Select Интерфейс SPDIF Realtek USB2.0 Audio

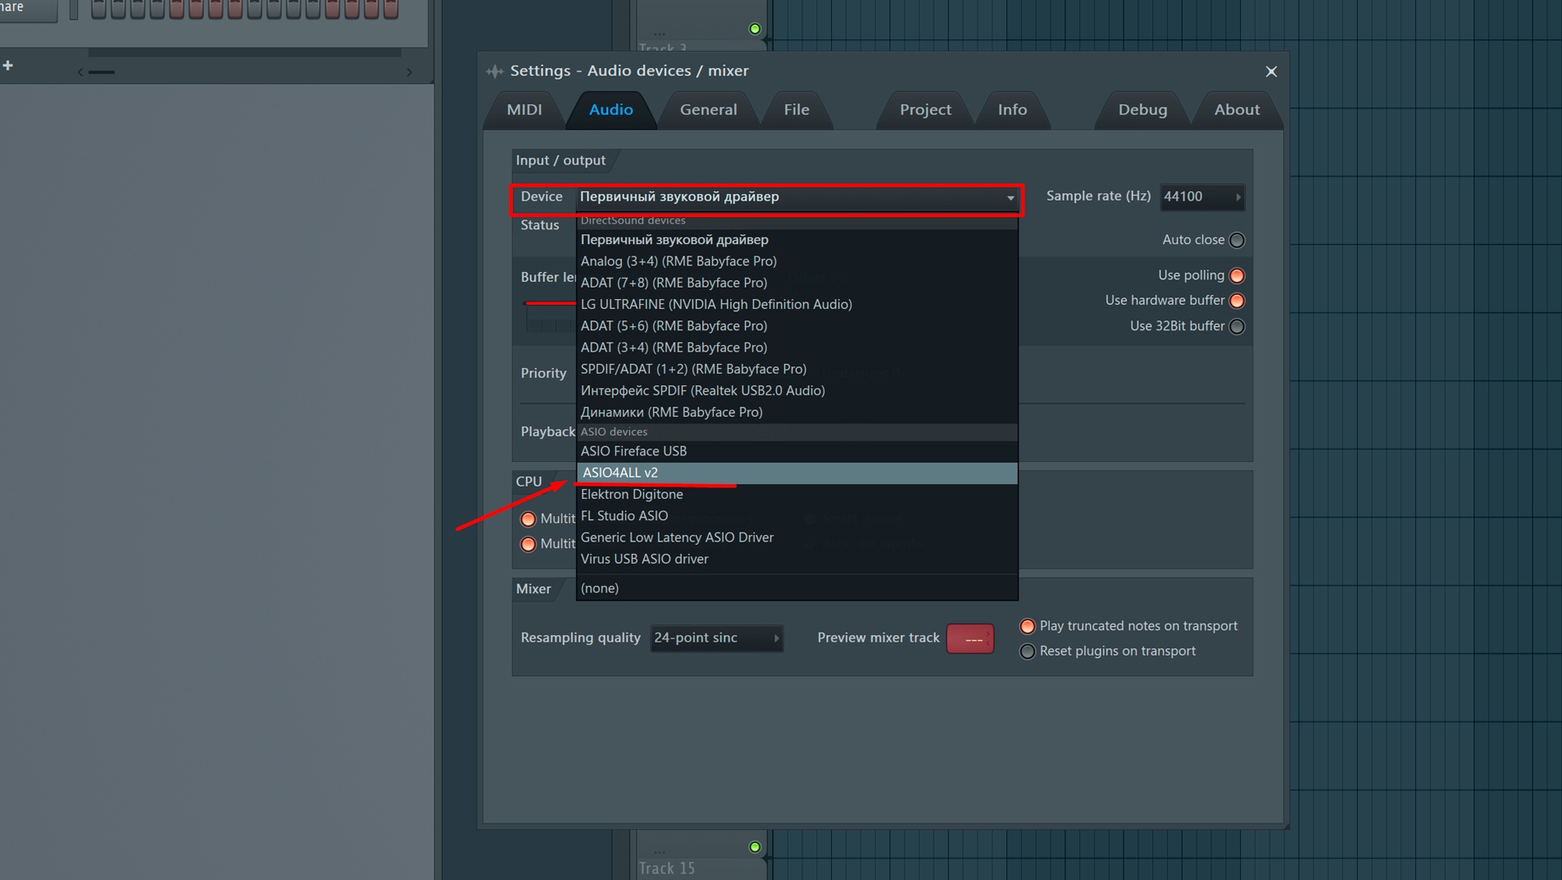[797, 390]
